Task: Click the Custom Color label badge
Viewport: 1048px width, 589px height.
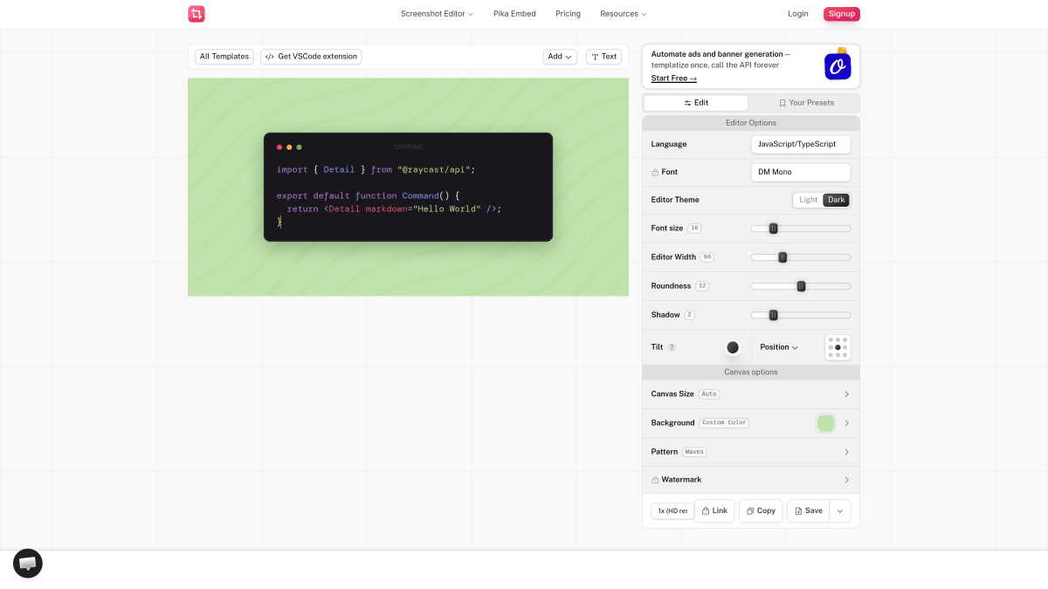Action: point(725,423)
